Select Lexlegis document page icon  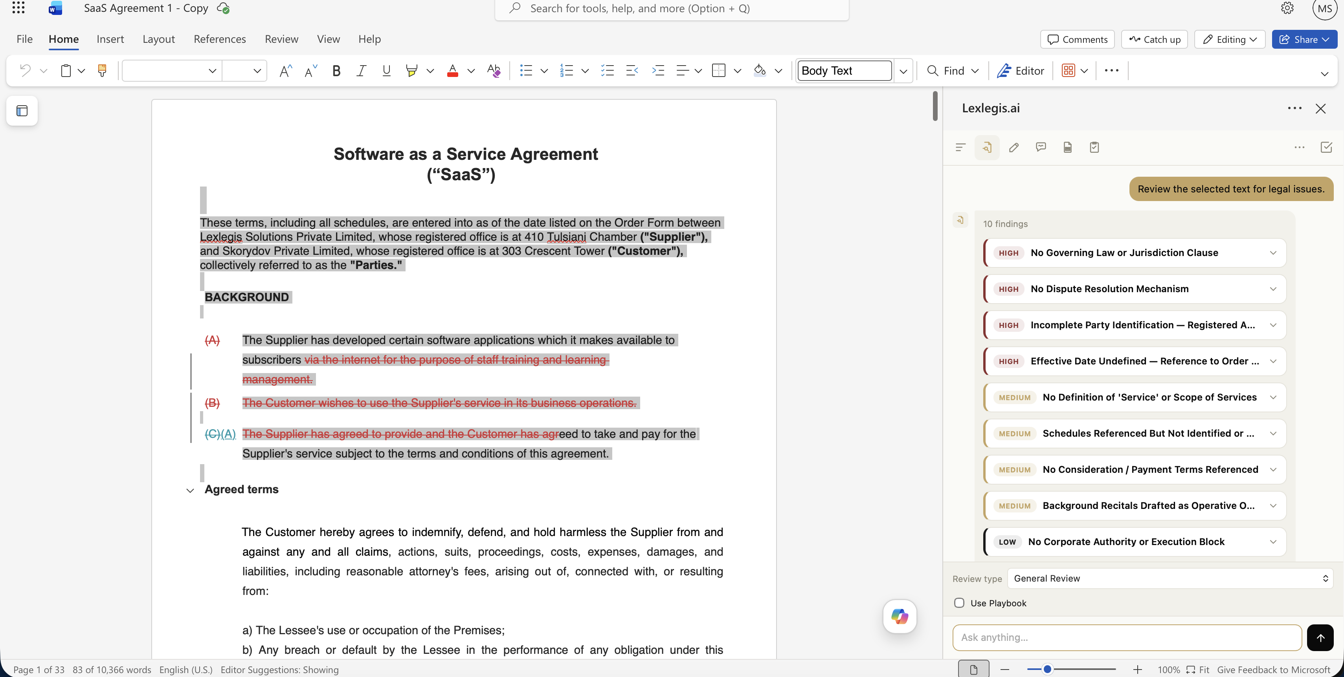(1067, 148)
